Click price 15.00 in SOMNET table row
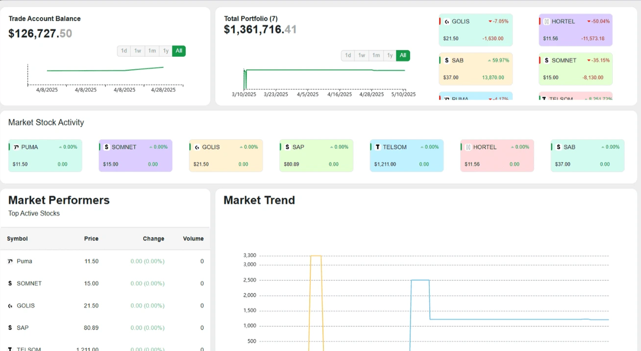The height and width of the screenshot is (351, 641). 91,284
